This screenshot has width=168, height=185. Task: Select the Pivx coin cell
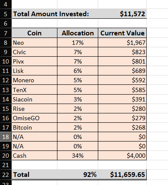tap(34, 61)
